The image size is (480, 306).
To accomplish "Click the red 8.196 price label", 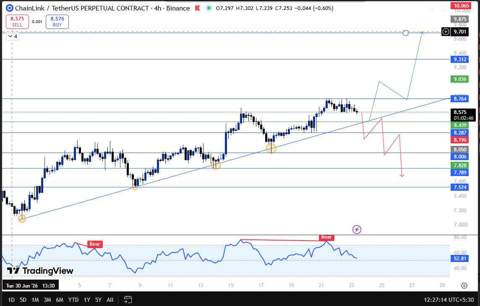I will pos(460,140).
